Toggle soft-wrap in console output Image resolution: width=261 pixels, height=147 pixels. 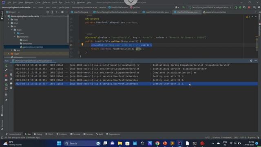tap(11, 74)
